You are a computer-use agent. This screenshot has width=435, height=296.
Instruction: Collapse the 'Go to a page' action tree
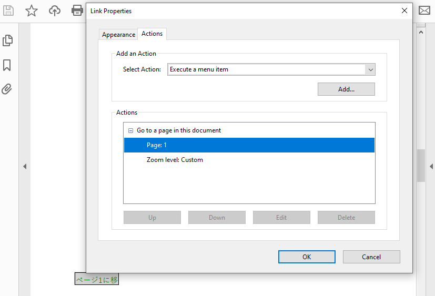coord(130,130)
